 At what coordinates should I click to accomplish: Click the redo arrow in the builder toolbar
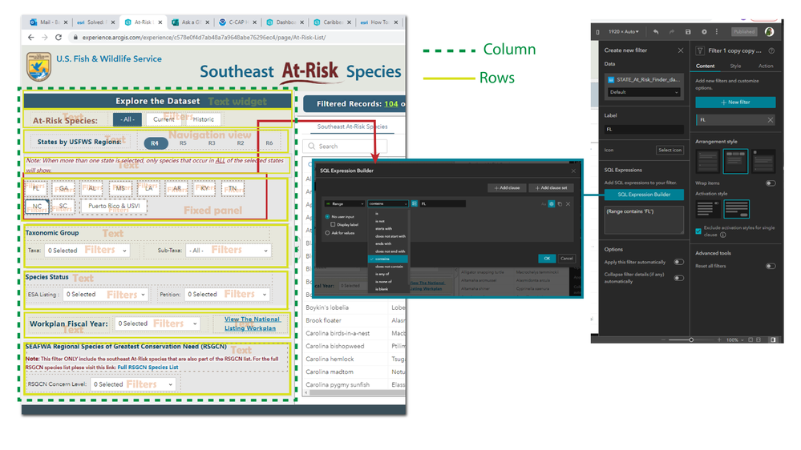(672, 32)
